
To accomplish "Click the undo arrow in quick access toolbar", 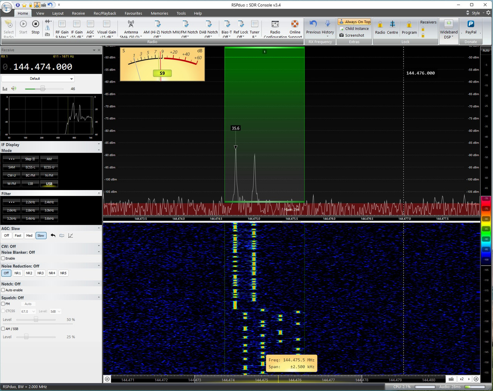I will [x=50, y=5].
